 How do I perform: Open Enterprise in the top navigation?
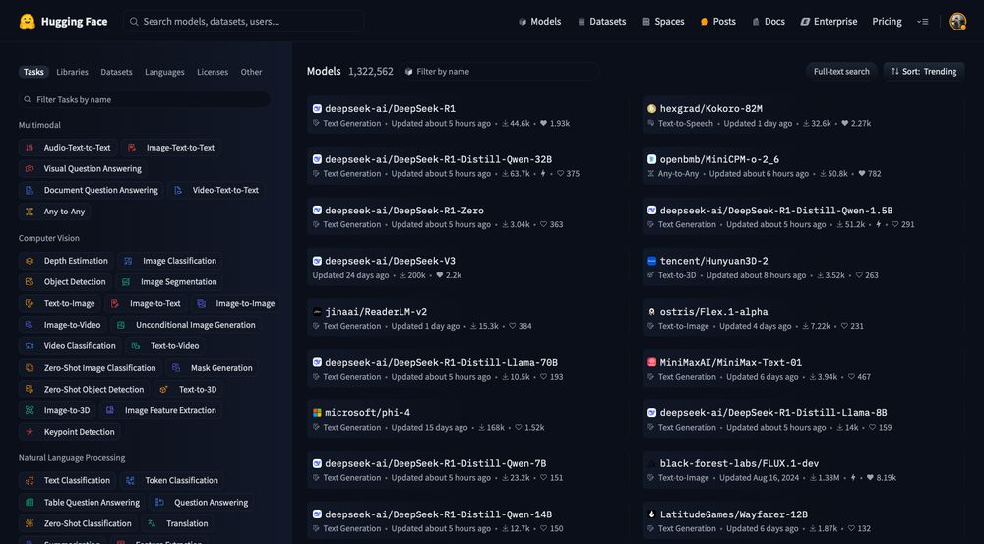coord(829,22)
